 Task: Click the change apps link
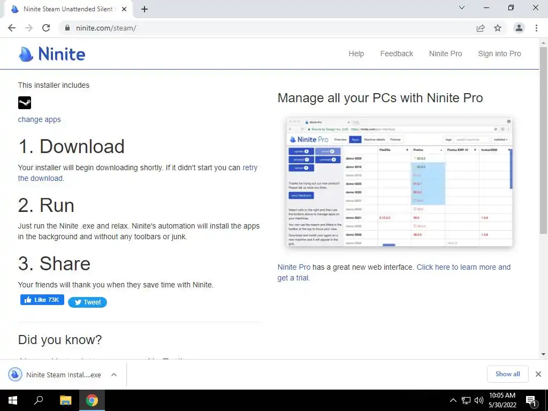click(39, 119)
